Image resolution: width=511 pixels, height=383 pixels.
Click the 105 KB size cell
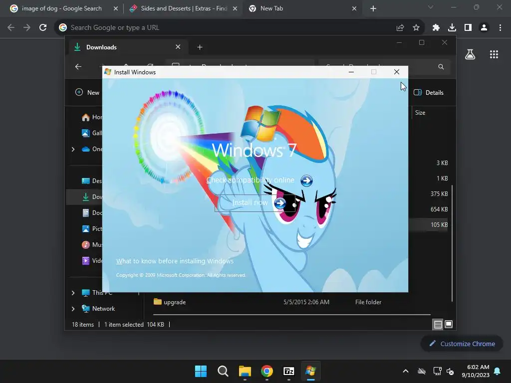click(439, 225)
